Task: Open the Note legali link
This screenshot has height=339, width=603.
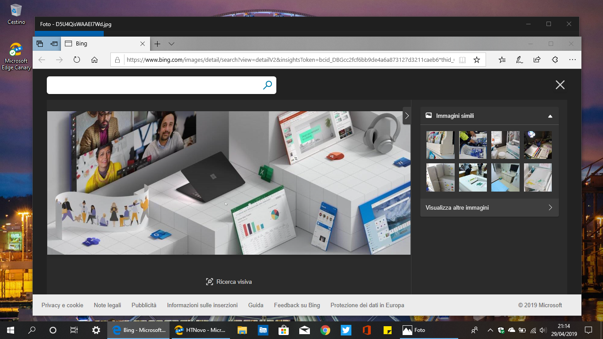Action: pos(107,305)
